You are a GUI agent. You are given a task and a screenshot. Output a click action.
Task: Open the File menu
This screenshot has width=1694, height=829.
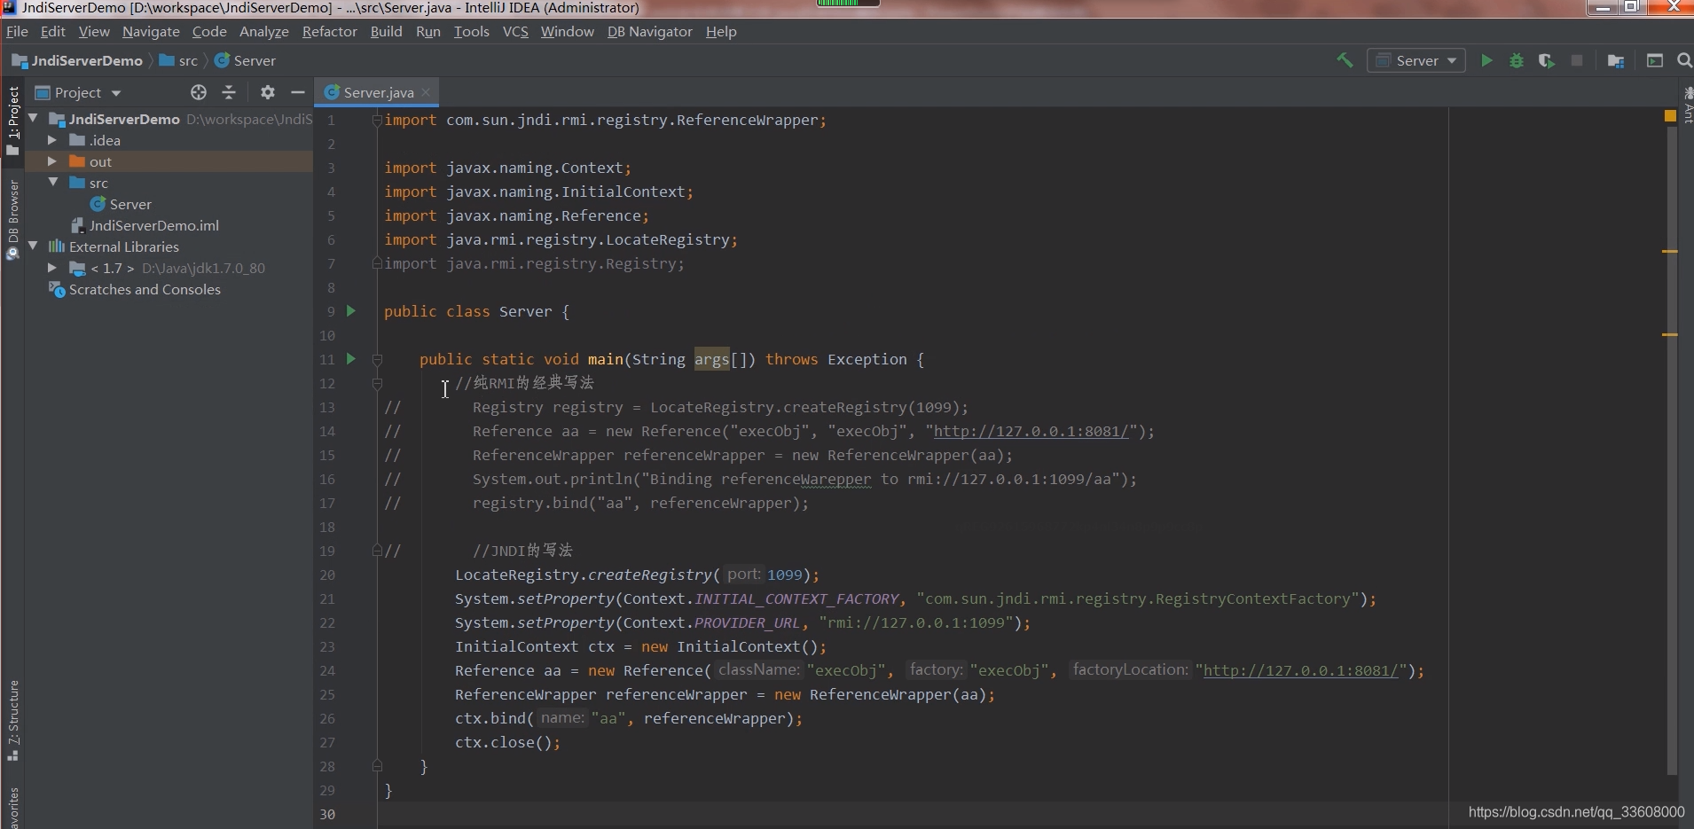[17, 31]
